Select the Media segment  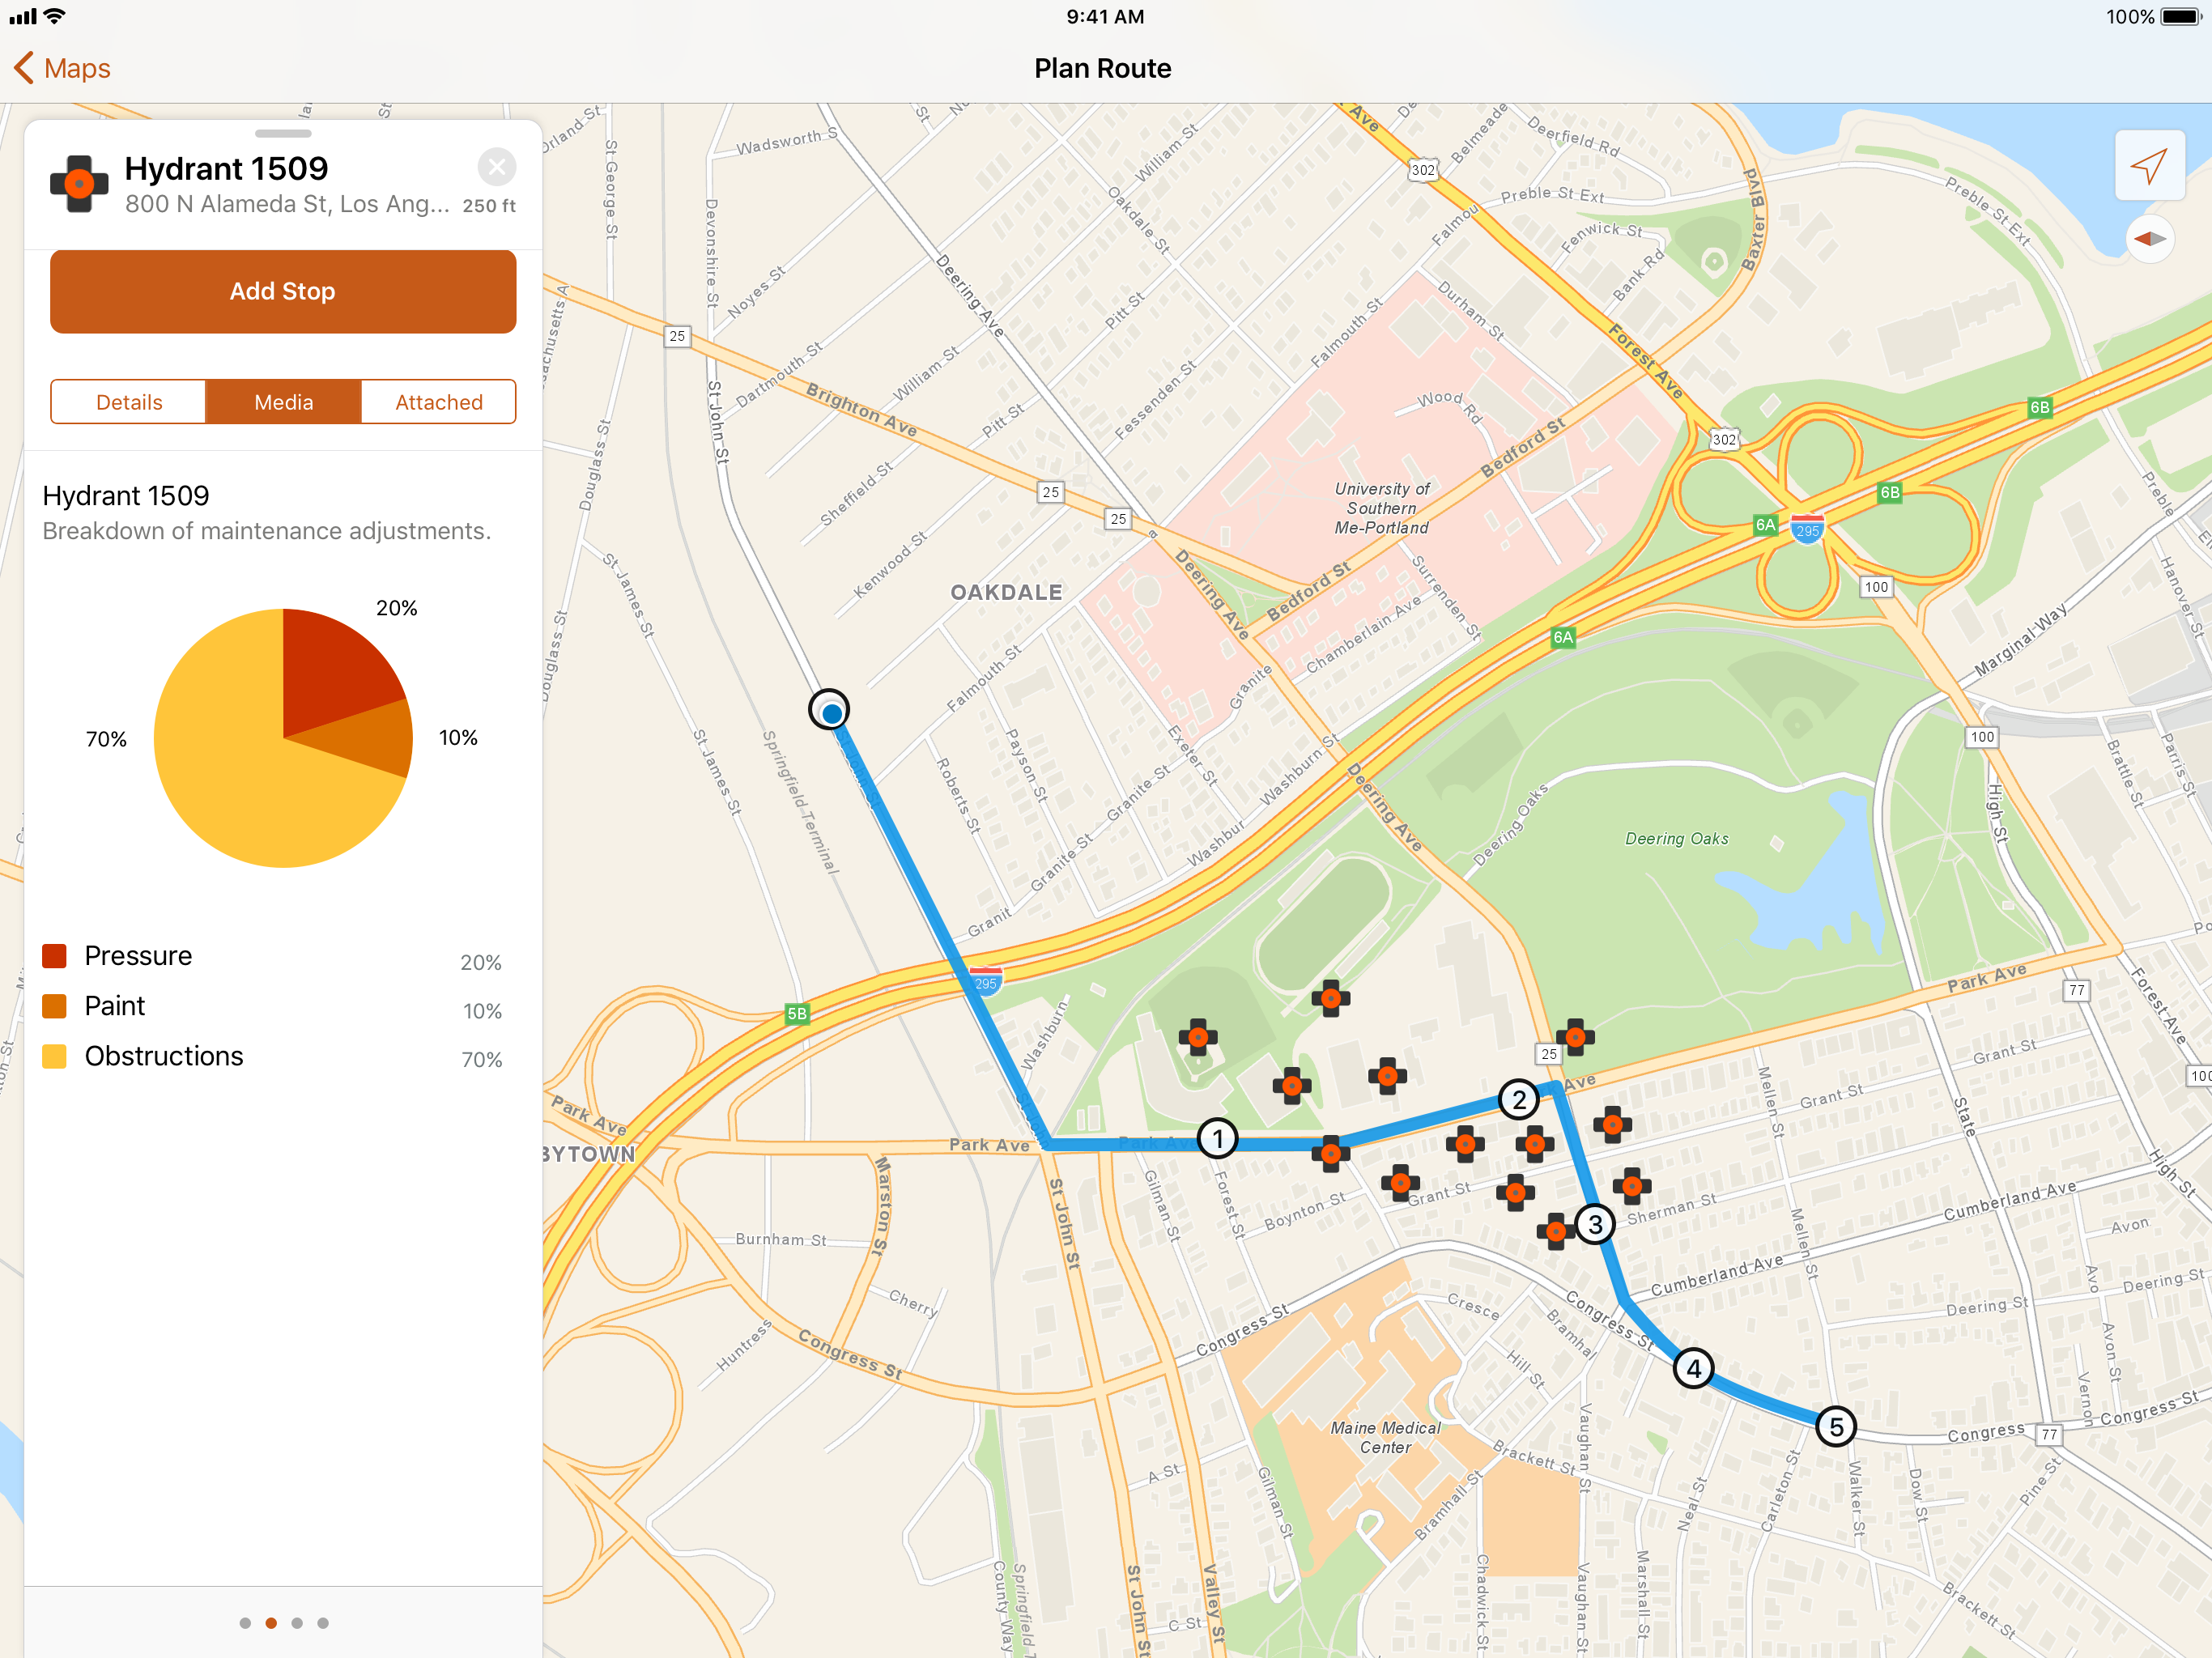tap(283, 402)
